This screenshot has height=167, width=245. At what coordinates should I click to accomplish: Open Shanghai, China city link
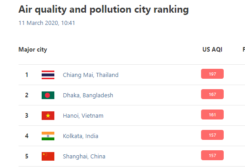pyautogui.click(x=84, y=157)
